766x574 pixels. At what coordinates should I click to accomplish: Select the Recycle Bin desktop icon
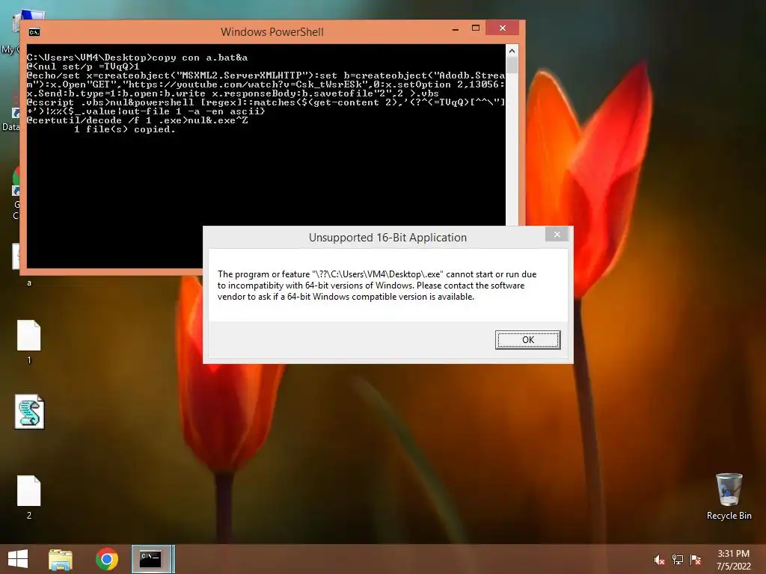click(729, 496)
